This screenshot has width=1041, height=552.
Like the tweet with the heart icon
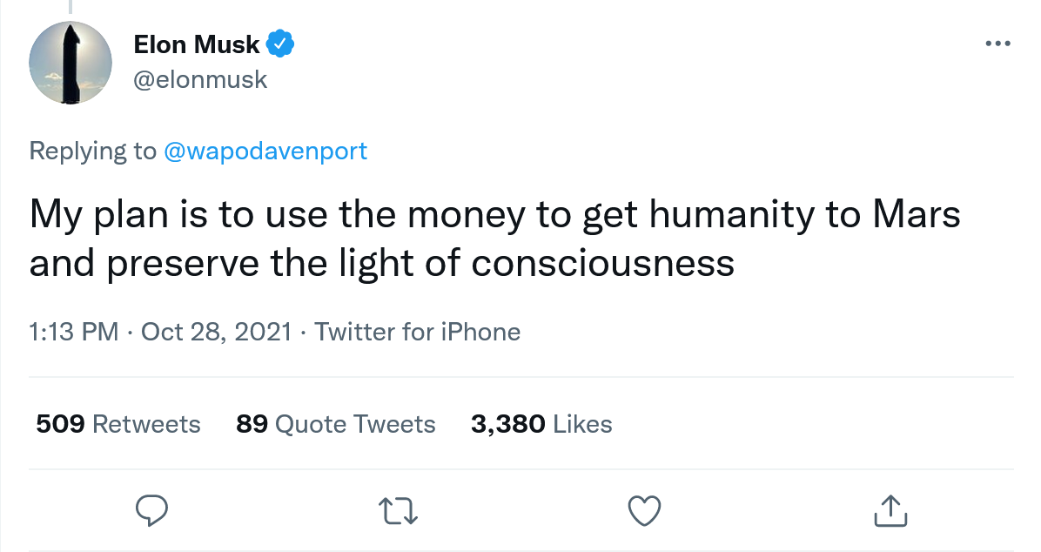tap(645, 510)
